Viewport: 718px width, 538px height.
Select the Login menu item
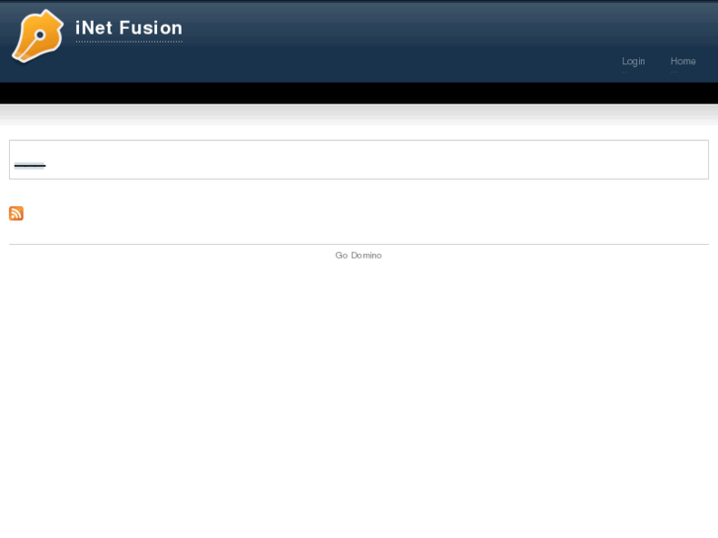(x=633, y=61)
